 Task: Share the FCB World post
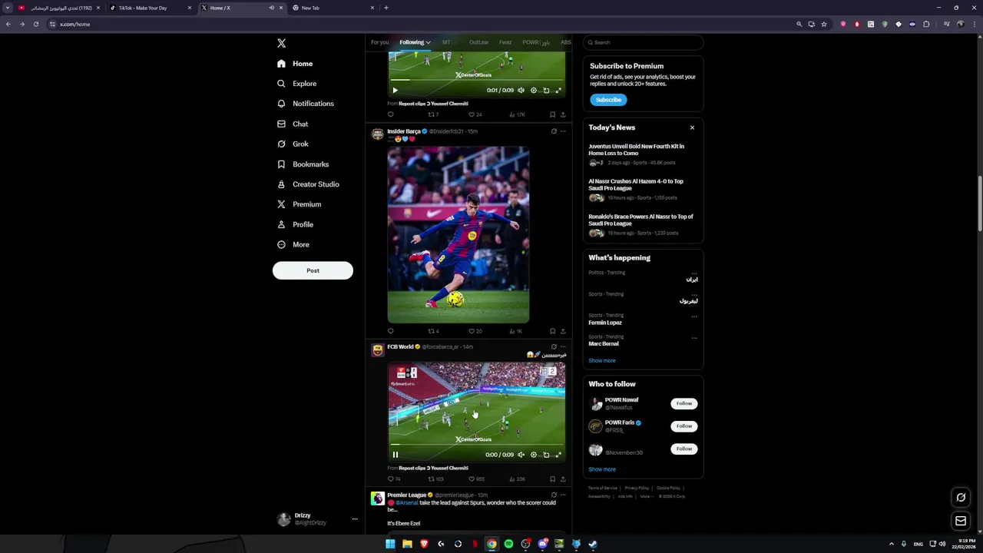pyautogui.click(x=563, y=478)
